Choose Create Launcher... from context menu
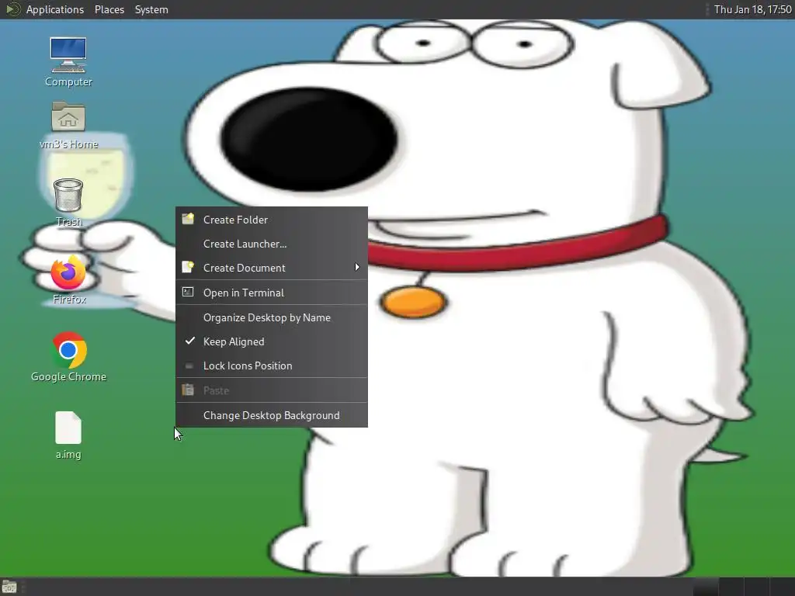 271,244
